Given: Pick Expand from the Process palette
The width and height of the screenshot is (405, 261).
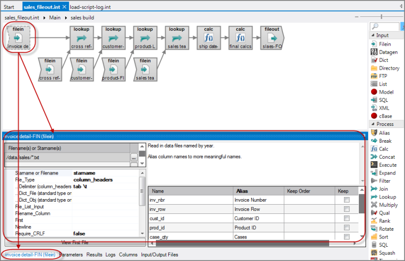Looking at the screenshot, I should [x=383, y=173].
